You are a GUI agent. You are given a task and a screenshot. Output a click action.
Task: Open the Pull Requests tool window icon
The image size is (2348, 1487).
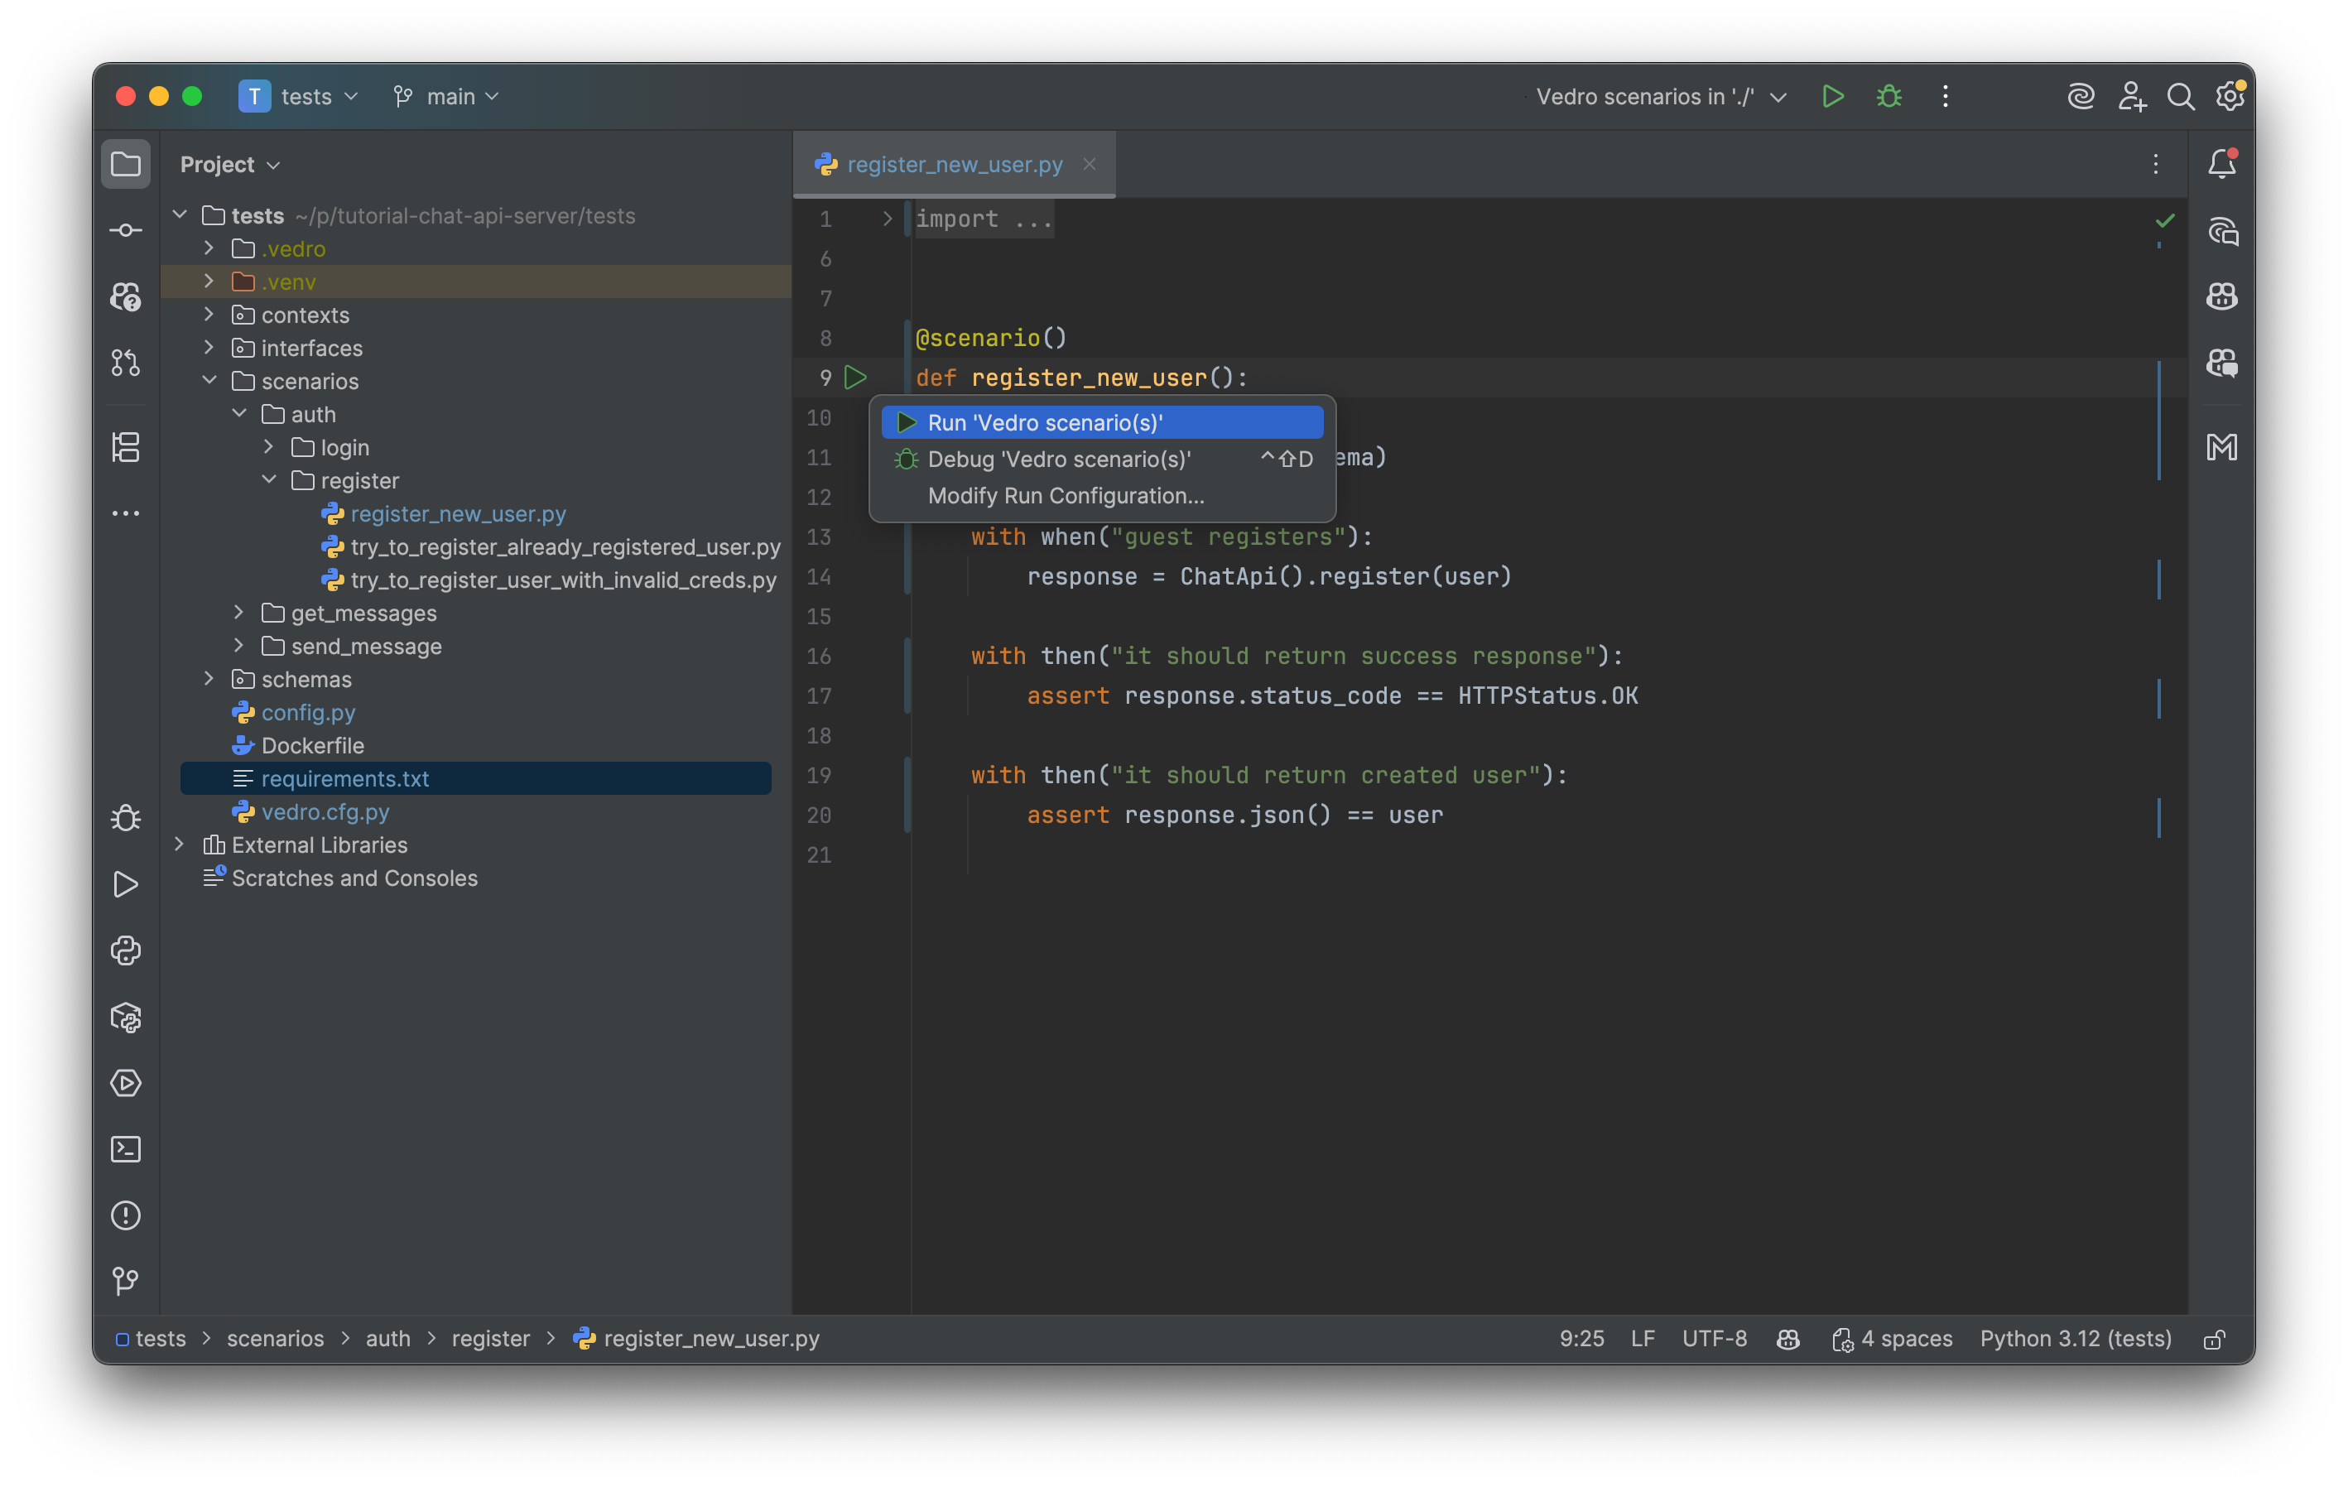coord(125,363)
